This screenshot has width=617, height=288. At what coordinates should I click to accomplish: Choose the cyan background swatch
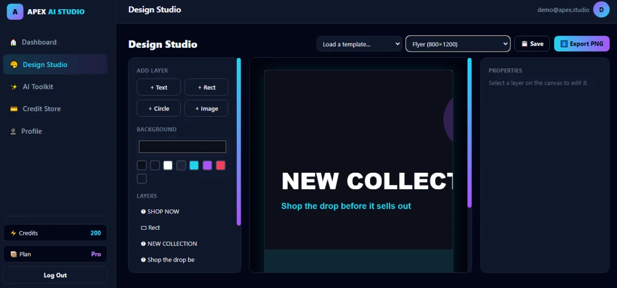point(194,165)
